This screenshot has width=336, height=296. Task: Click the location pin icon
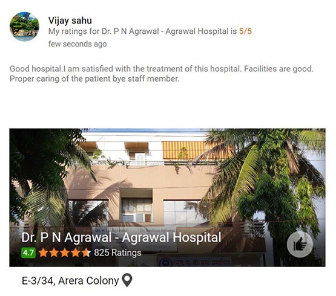[x=127, y=280]
